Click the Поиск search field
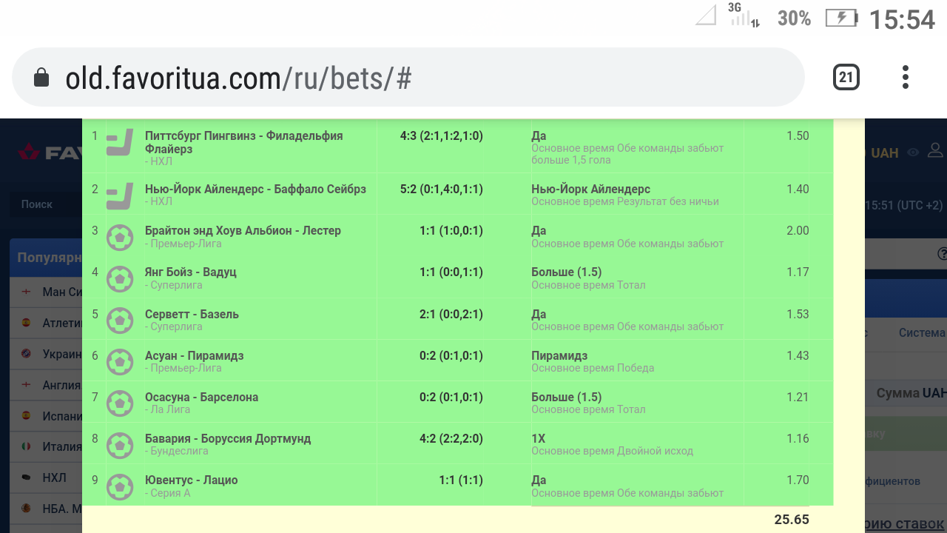This screenshot has height=533, width=947. [x=44, y=204]
